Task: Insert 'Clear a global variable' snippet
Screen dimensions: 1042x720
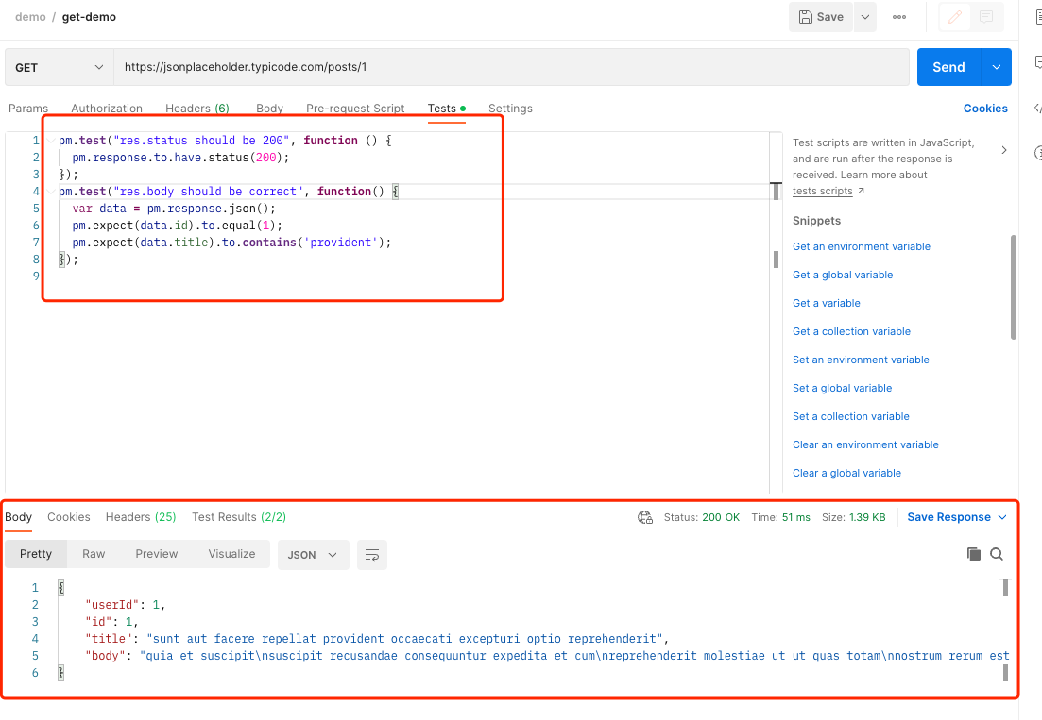Action: (x=846, y=473)
